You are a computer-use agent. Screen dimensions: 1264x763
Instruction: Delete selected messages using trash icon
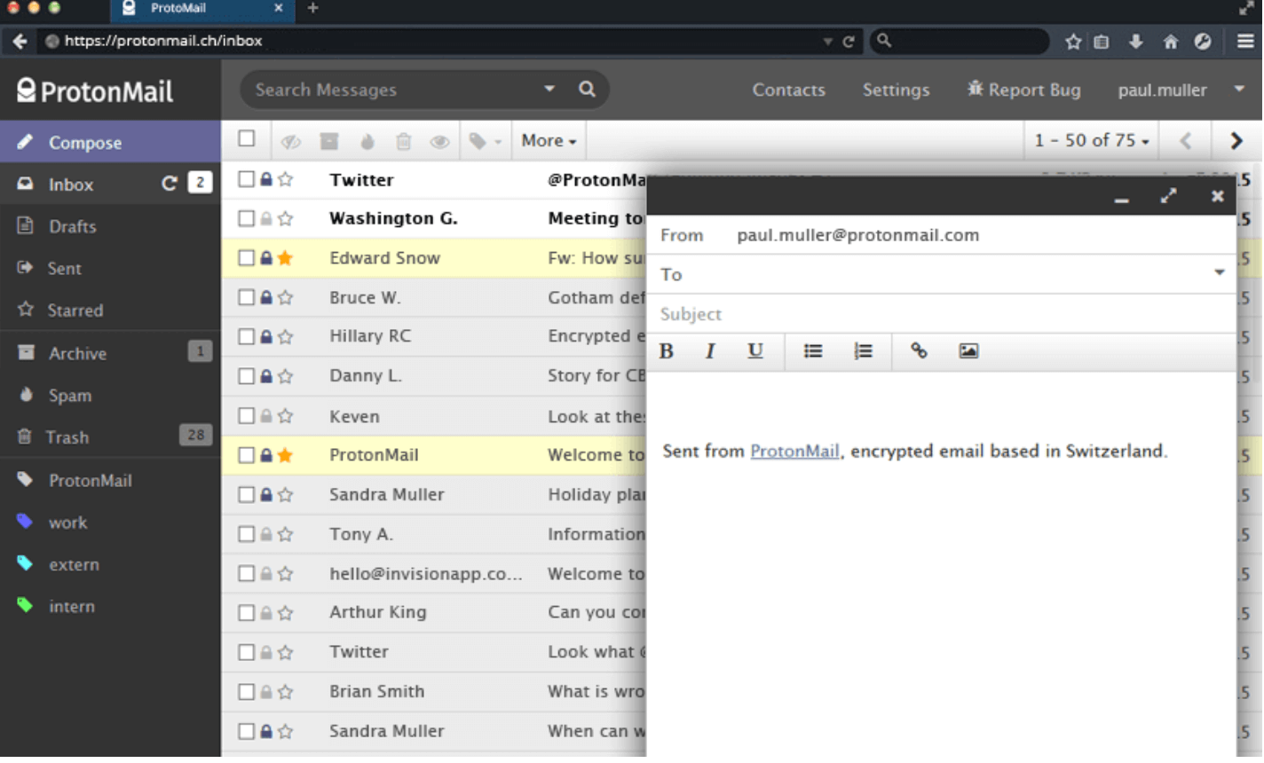(x=403, y=139)
